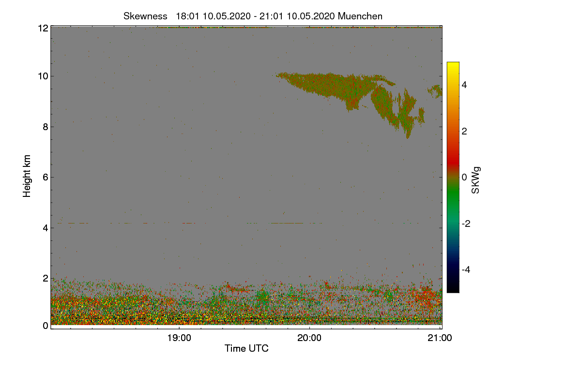Click the colorbar value 2 label
Viewport: 581px width, 387px height.
(465, 131)
